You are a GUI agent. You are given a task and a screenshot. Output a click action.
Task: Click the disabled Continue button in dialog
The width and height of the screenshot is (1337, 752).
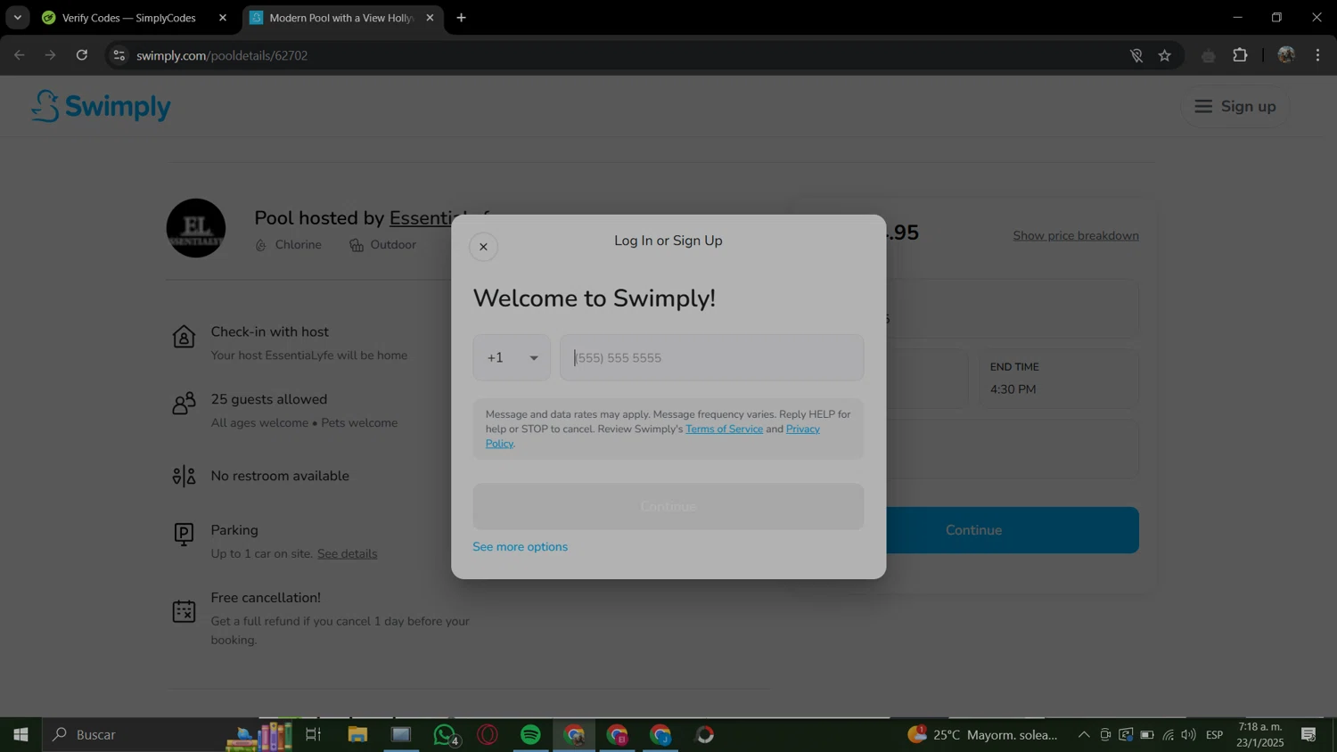tap(668, 506)
